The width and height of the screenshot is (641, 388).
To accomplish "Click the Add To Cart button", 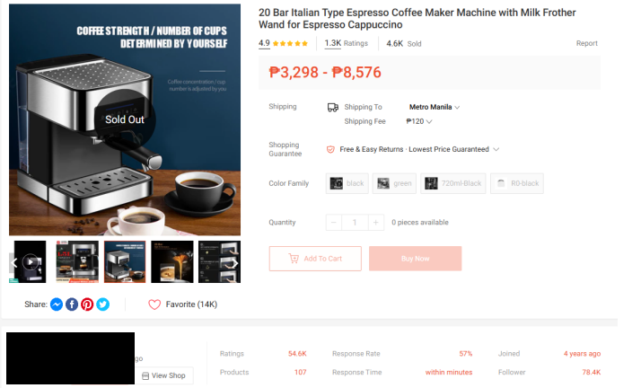I will pyautogui.click(x=315, y=259).
